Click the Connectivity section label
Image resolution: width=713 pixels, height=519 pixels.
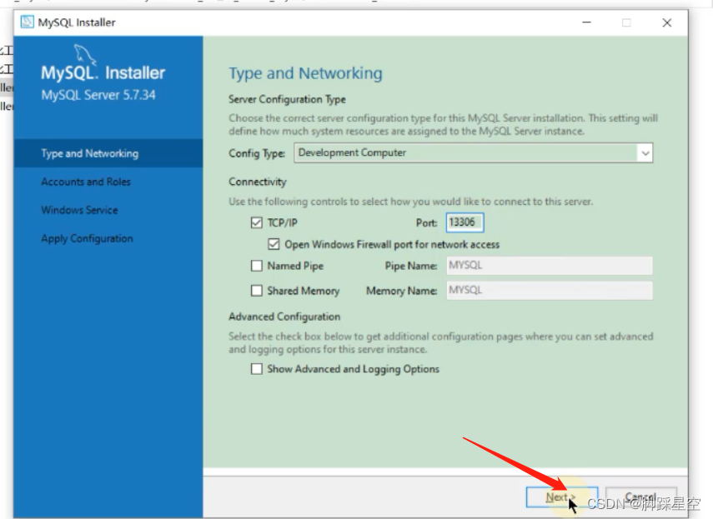coord(258,182)
